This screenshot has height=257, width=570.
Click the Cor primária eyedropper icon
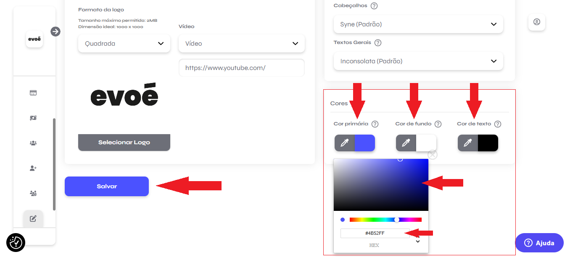pos(345,143)
